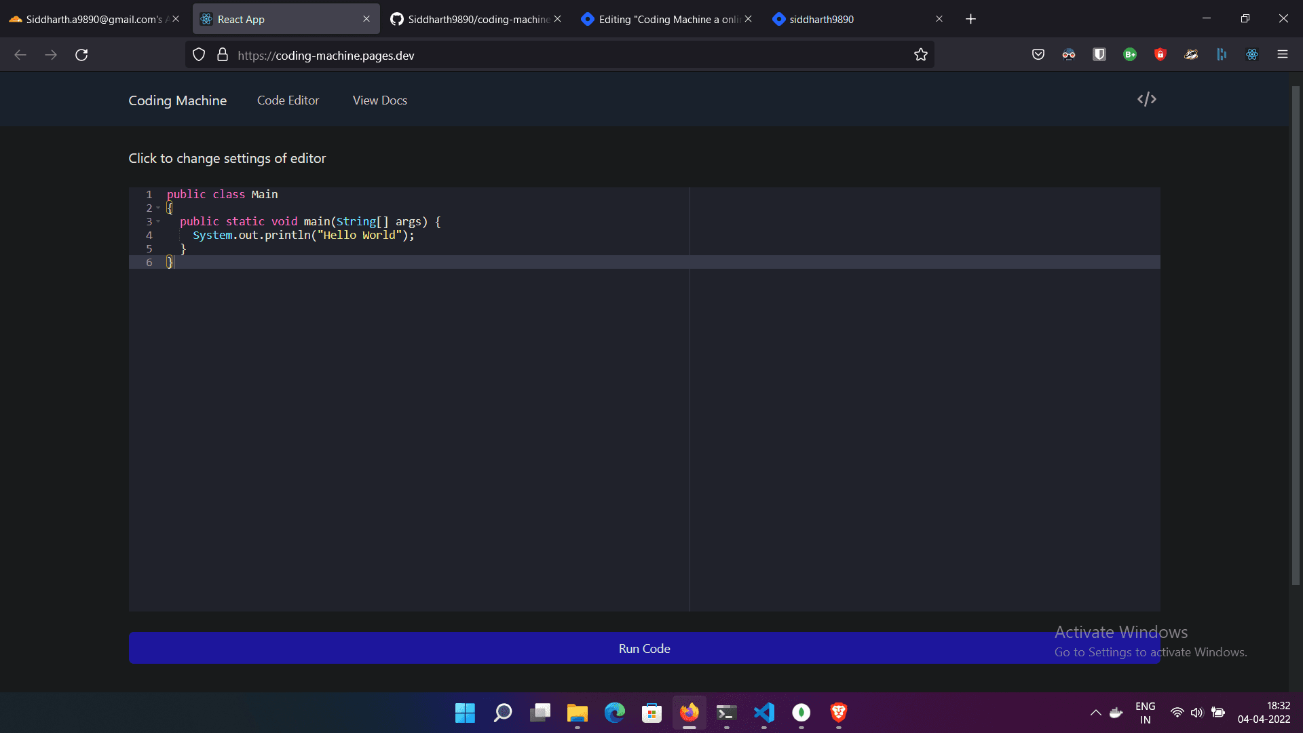Viewport: 1303px width, 733px height.
Task: Click the Run Code button
Action: (644, 648)
